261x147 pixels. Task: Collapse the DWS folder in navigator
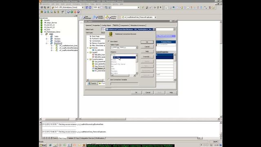42,34
